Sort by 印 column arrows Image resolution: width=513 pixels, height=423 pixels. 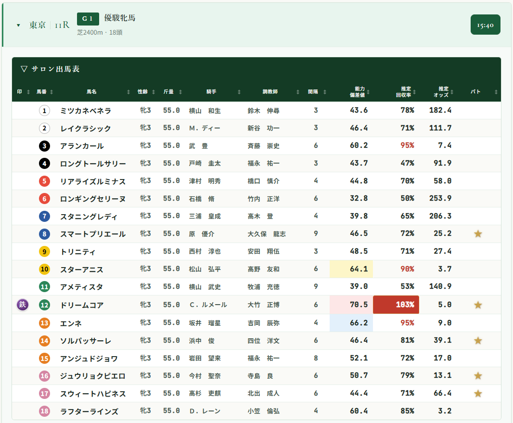(28, 92)
